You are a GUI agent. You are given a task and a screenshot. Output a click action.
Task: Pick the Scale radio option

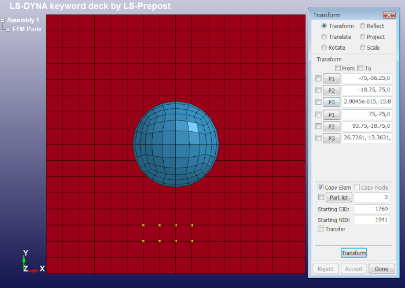tap(363, 48)
